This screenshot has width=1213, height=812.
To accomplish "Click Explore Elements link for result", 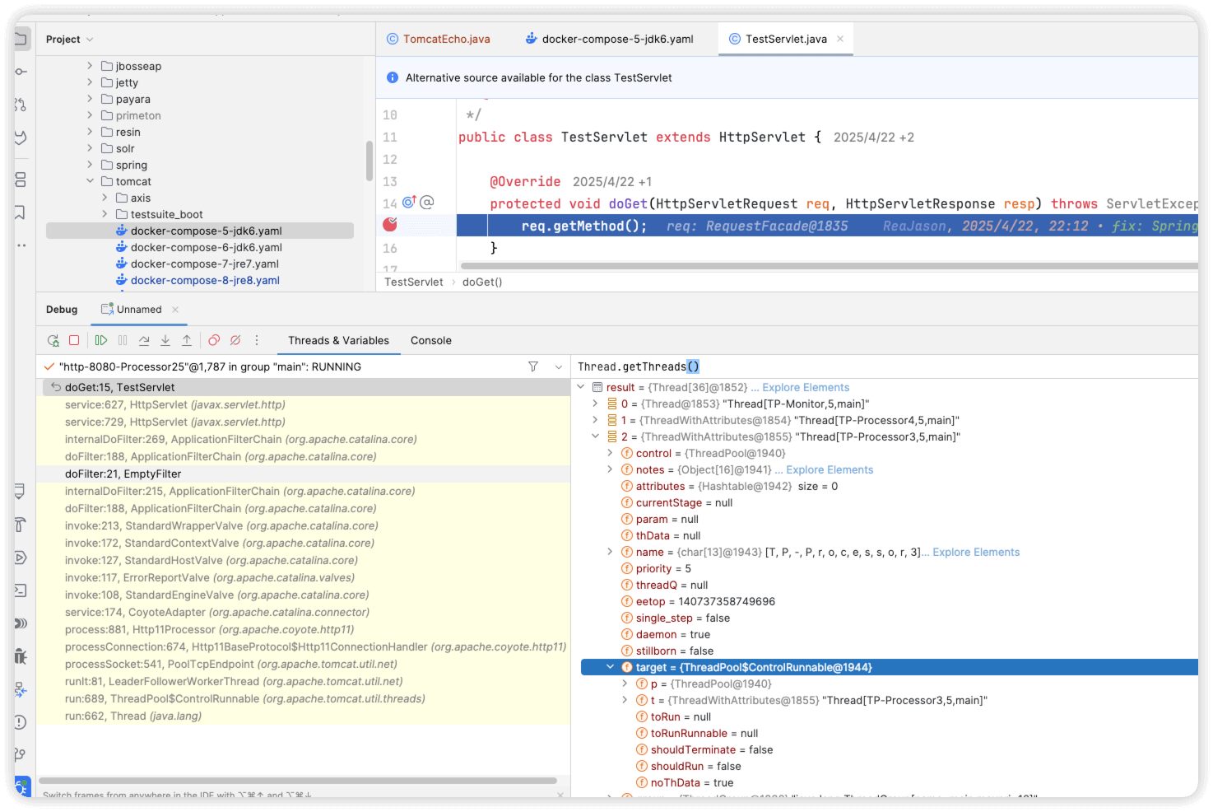I will pos(806,387).
